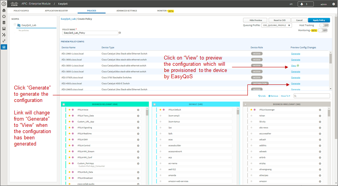This screenshot has width=338, height=186.
Task: Check the Default column select-all checkbox
Action: tap(155, 105)
